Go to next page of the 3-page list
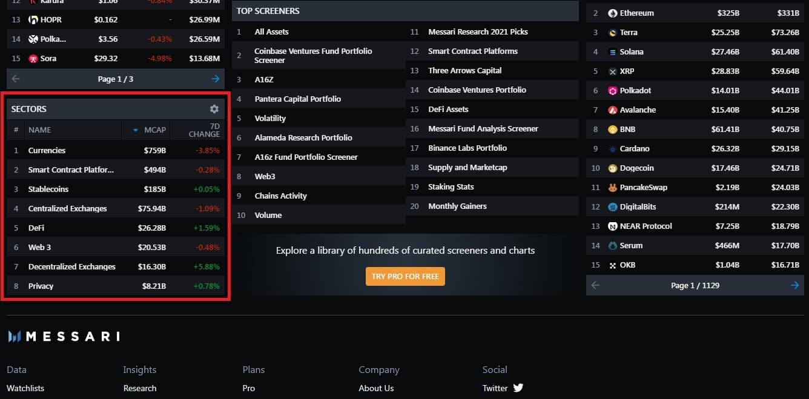This screenshot has height=399, width=809. 216,79
